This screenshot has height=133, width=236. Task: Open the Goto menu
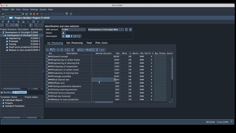[18, 10]
